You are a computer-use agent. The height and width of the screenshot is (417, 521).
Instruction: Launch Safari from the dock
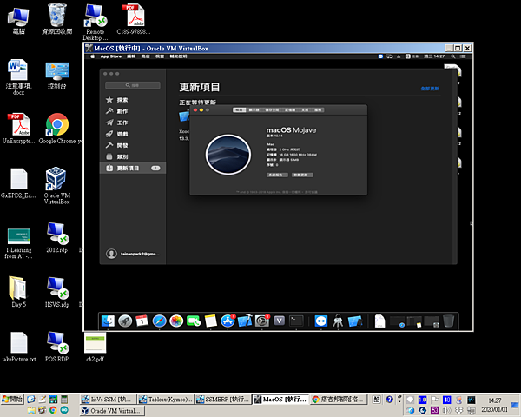pos(159,321)
